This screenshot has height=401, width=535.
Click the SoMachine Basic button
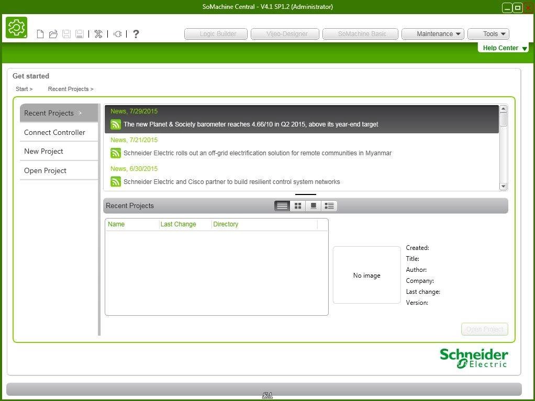(x=360, y=34)
